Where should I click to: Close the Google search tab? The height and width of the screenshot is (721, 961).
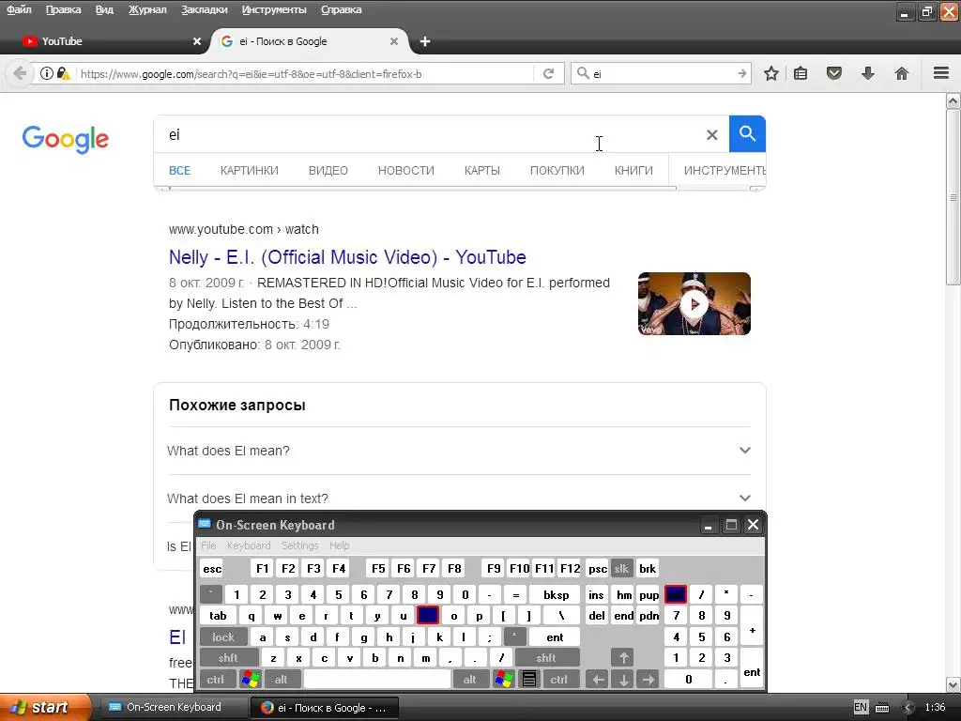click(x=394, y=41)
